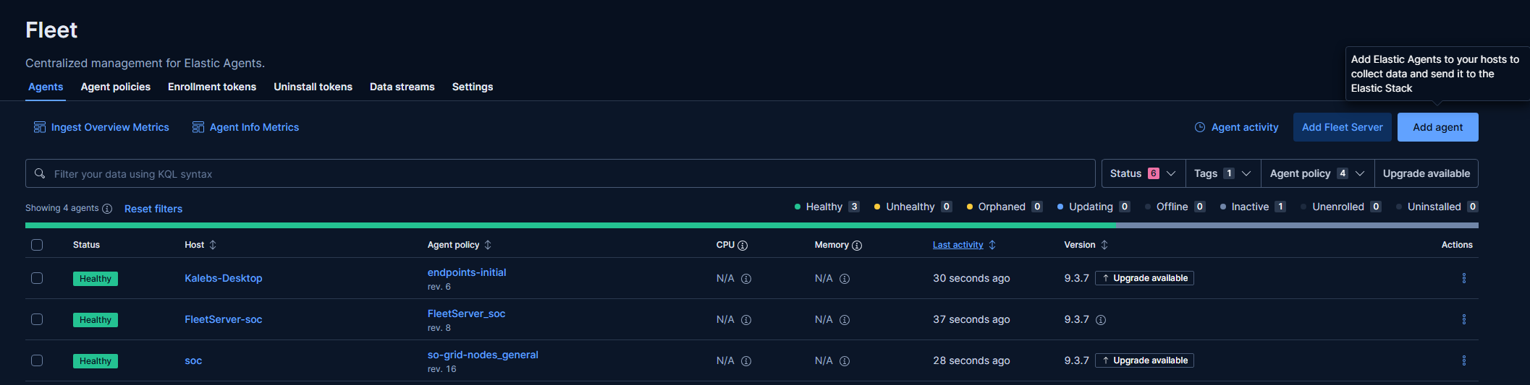Expand the Tags filter dropdown
The height and width of the screenshot is (385, 1530).
(x=1223, y=173)
